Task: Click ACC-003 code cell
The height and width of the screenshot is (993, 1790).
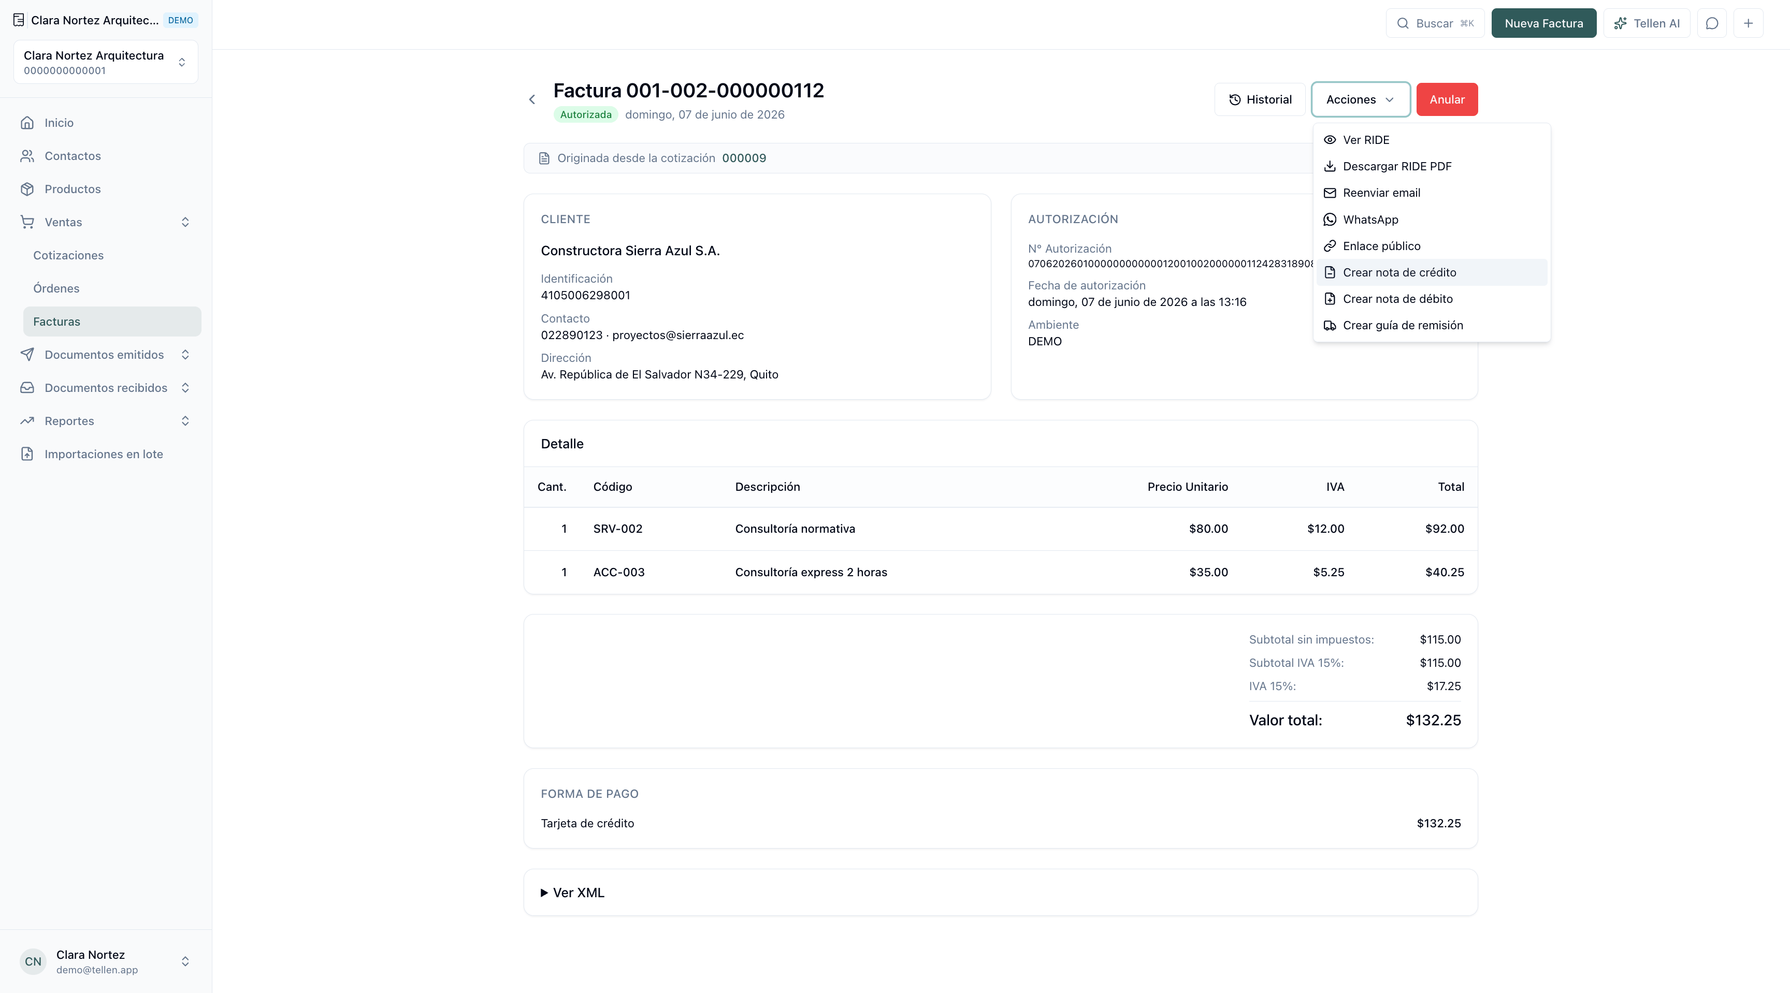Action: pos(618,572)
